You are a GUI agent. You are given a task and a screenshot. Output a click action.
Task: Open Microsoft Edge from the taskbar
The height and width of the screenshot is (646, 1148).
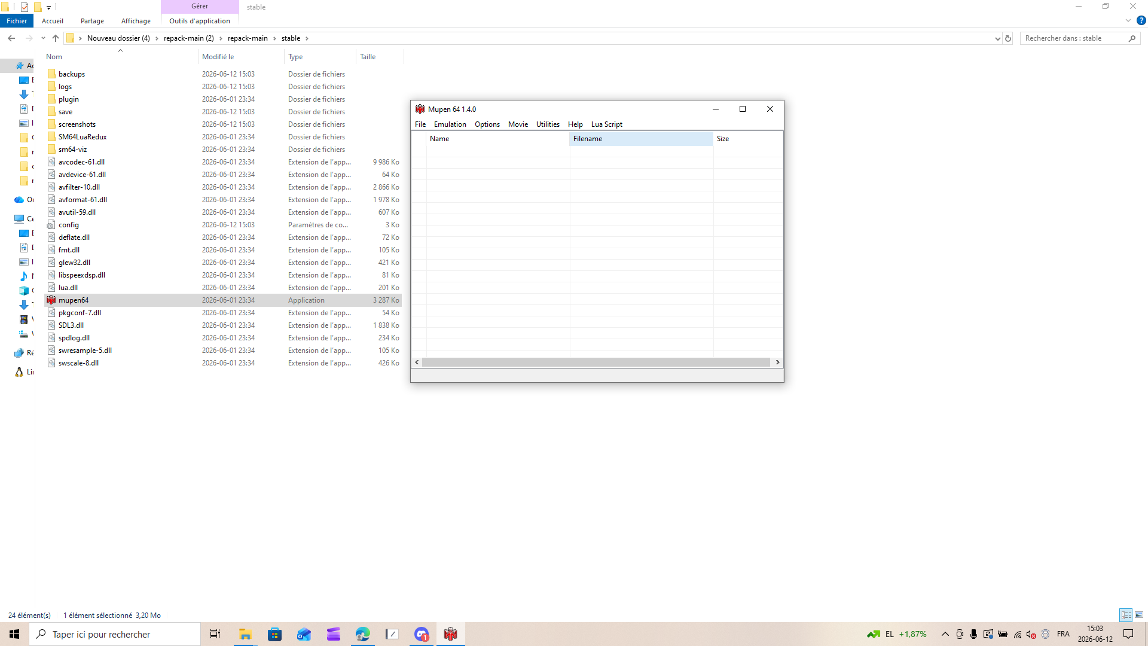click(x=362, y=634)
